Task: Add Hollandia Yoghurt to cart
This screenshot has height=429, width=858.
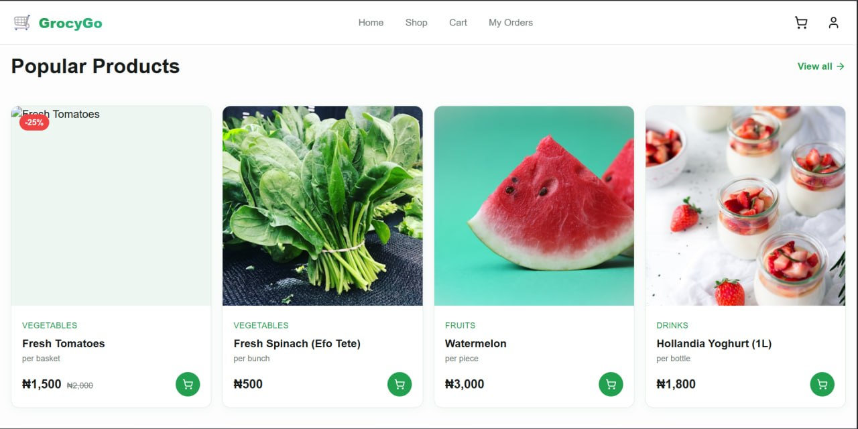Action: [822, 384]
